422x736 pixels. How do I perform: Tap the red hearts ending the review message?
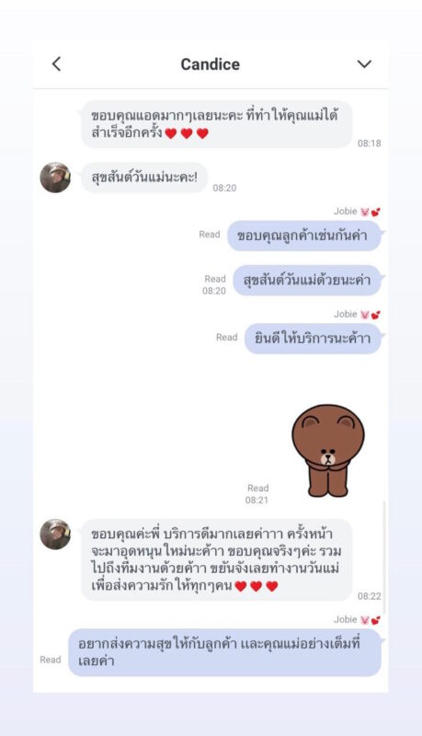tap(256, 586)
